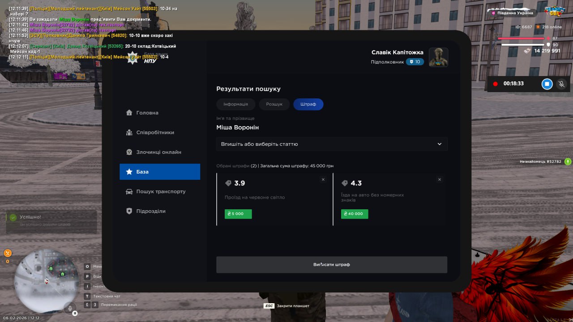Click the white armor bar showing 90
The height and width of the screenshot is (322, 573).
coord(522,45)
